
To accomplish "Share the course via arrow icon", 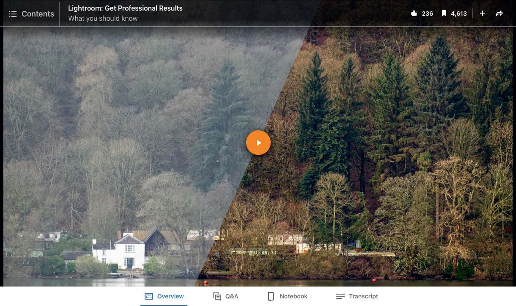I will 500,14.
